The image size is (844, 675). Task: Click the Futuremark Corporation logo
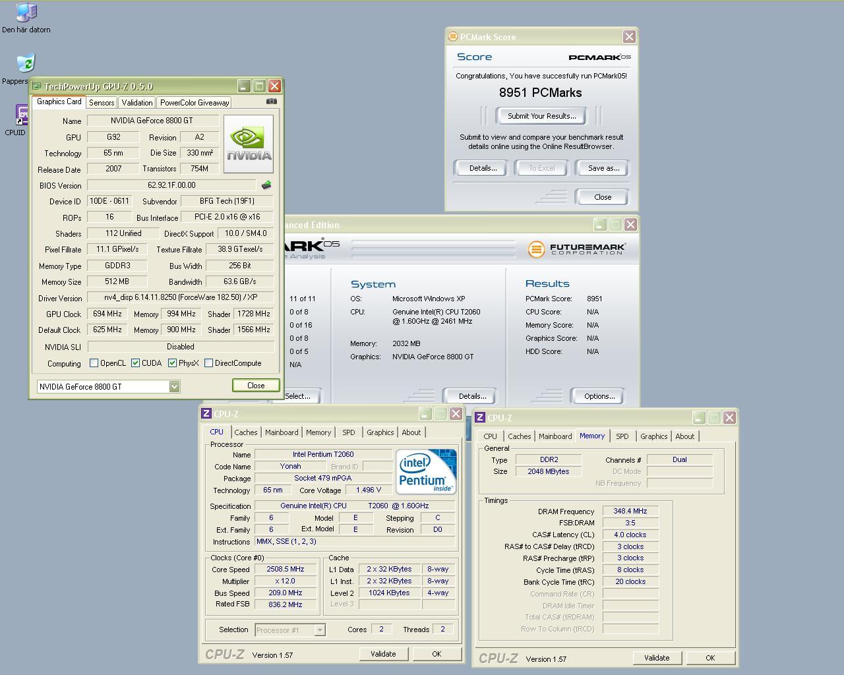(x=577, y=249)
